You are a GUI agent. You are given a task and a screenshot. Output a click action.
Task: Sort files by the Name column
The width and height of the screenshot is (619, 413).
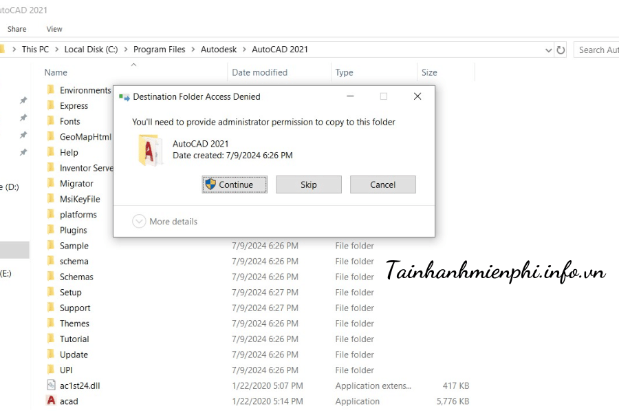(x=56, y=72)
